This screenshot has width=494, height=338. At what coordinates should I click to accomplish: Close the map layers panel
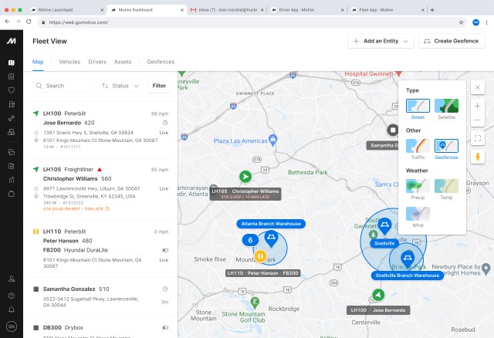(478, 87)
